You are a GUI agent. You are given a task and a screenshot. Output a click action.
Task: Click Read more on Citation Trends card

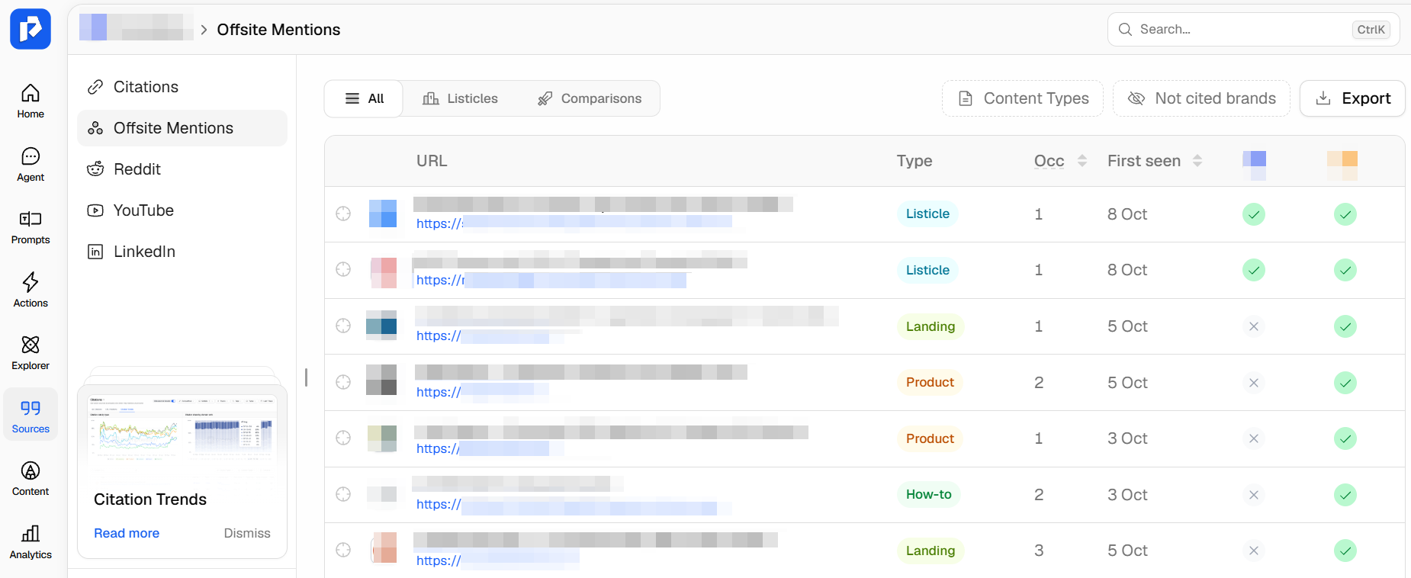[127, 533]
